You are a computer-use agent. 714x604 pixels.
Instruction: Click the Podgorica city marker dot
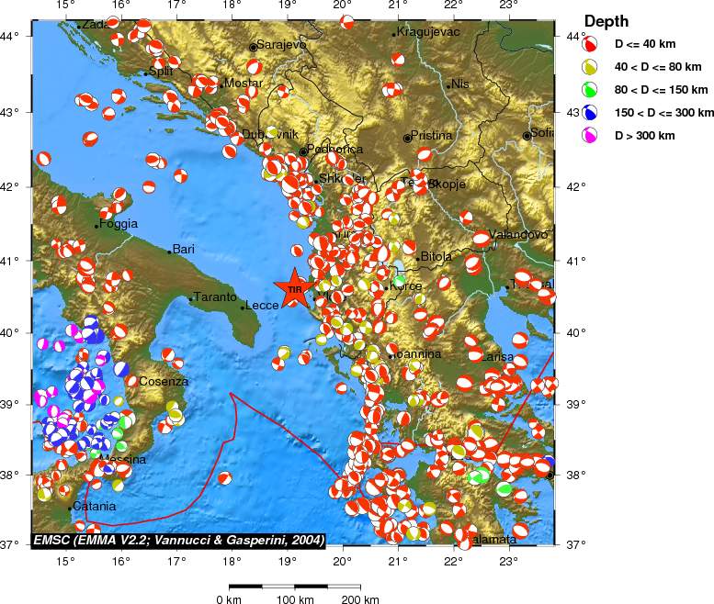point(303,151)
